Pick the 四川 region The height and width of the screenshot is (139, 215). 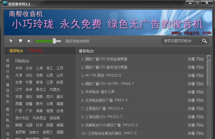click(49, 97)
